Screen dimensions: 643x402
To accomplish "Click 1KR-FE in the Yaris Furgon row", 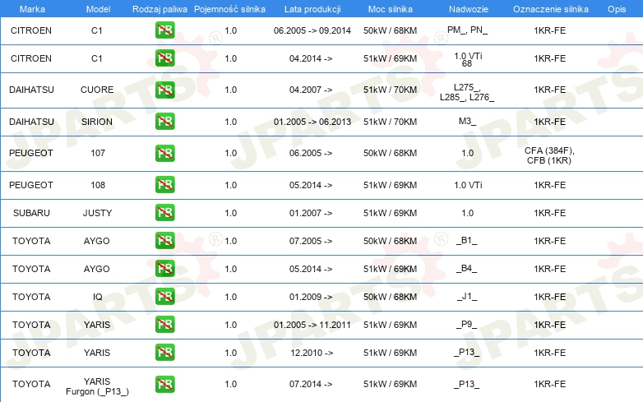I will point(549,384).
